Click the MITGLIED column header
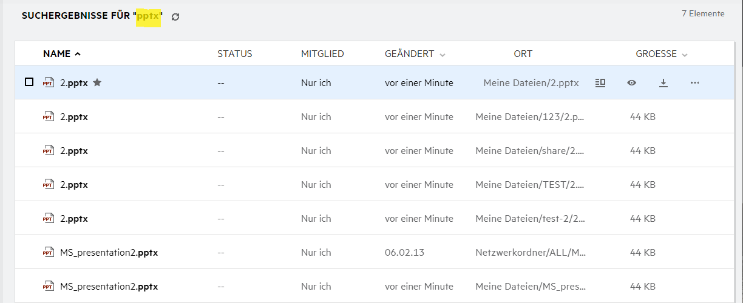 point(322,54)
